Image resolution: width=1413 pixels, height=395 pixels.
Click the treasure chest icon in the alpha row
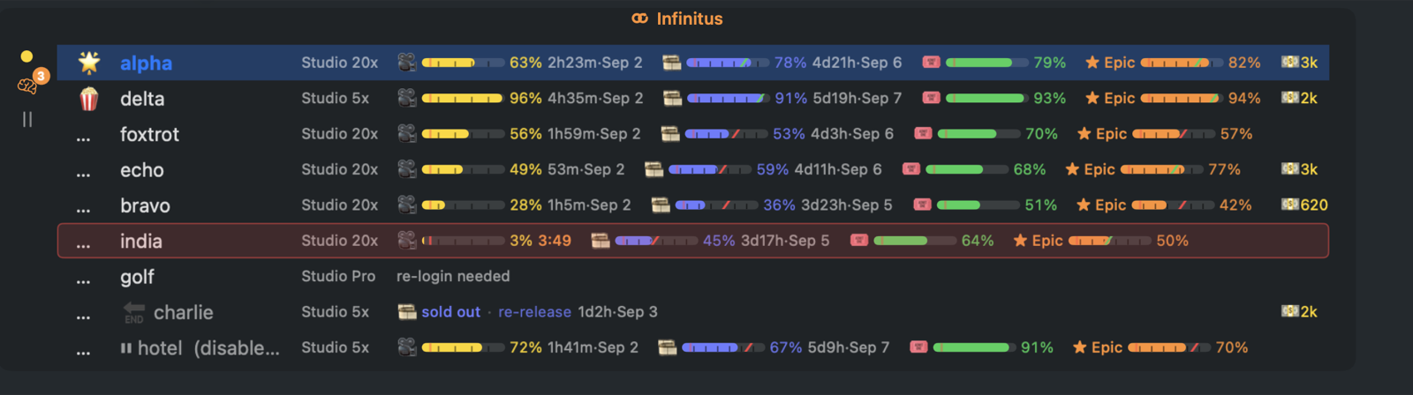click(x=672, y=63)
